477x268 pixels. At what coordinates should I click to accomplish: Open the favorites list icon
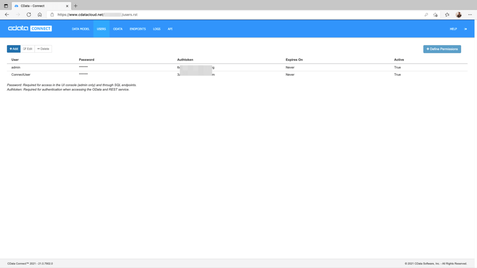coord(447,15)
